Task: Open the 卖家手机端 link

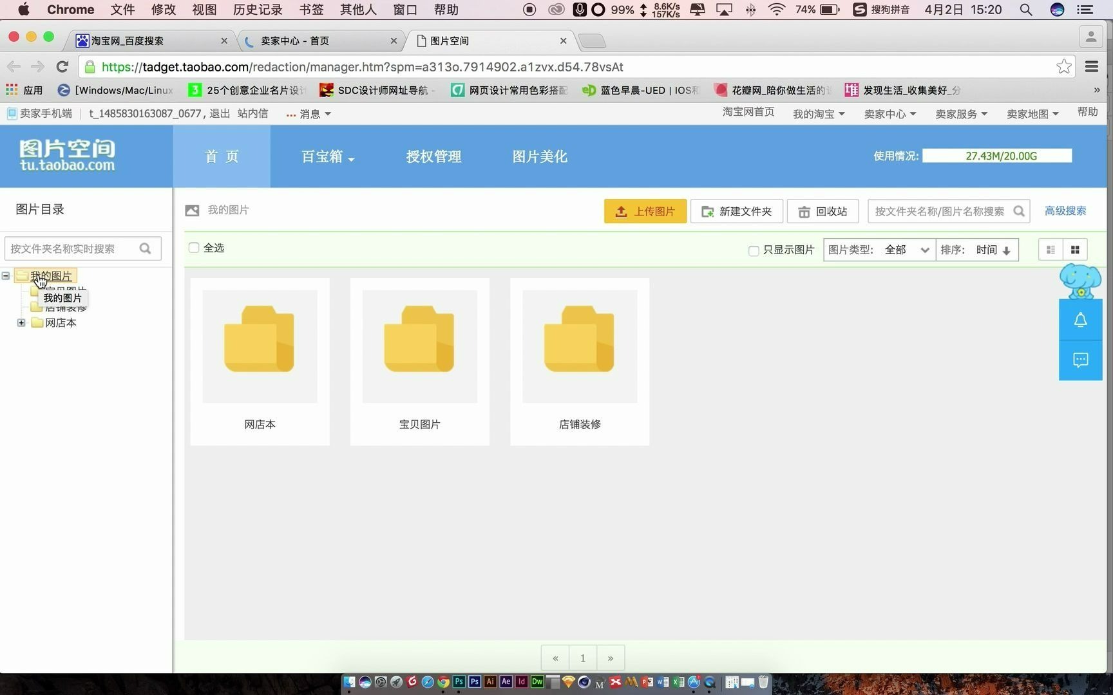Action: click(40, 113)
